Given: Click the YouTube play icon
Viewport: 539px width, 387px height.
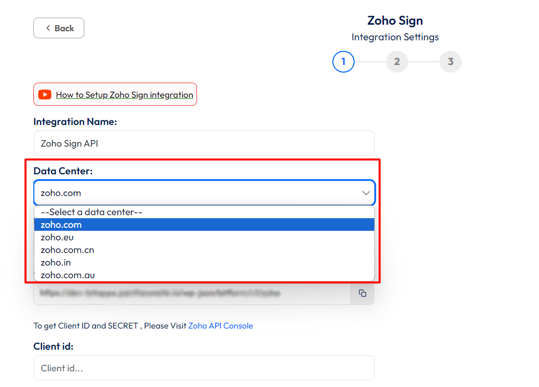Looking at the screenshot, I should click(44, 95).
